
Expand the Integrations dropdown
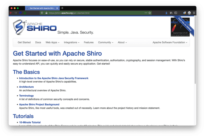click(x=71, y=42)
